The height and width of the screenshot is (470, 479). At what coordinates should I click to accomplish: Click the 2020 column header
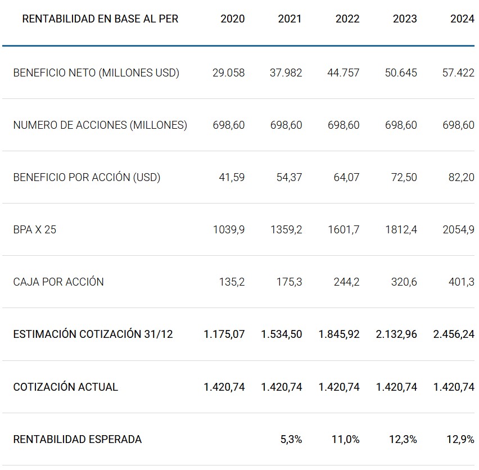point(232,19)
